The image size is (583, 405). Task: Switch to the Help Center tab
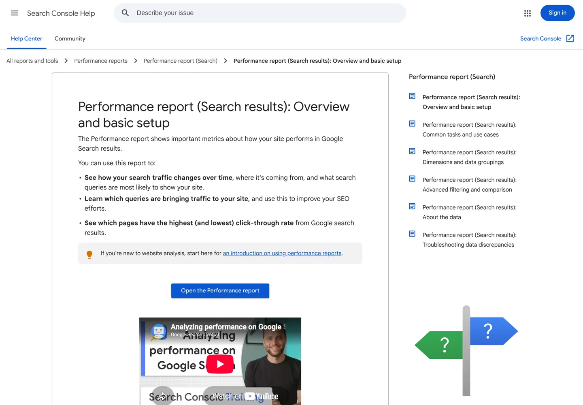click(x=27, y=38)
